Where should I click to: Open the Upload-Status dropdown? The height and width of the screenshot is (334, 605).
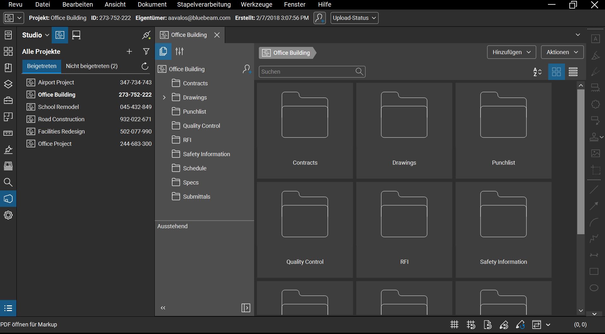coord(354,18)
